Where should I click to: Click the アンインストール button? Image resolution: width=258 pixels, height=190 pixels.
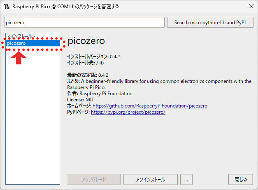[150, 179]
